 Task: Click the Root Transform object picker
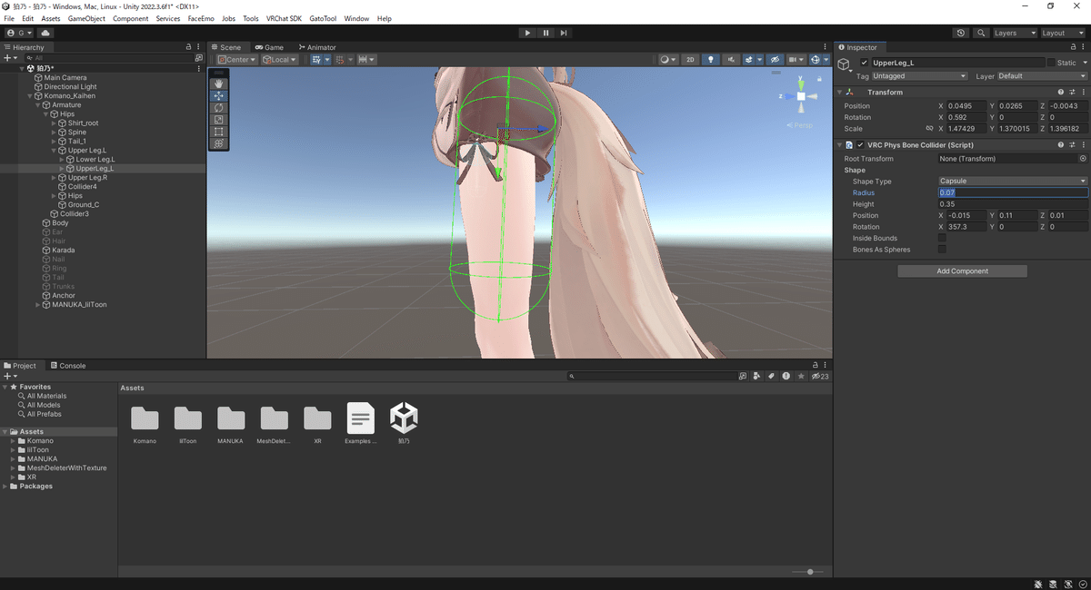[x=1083, y=159]
